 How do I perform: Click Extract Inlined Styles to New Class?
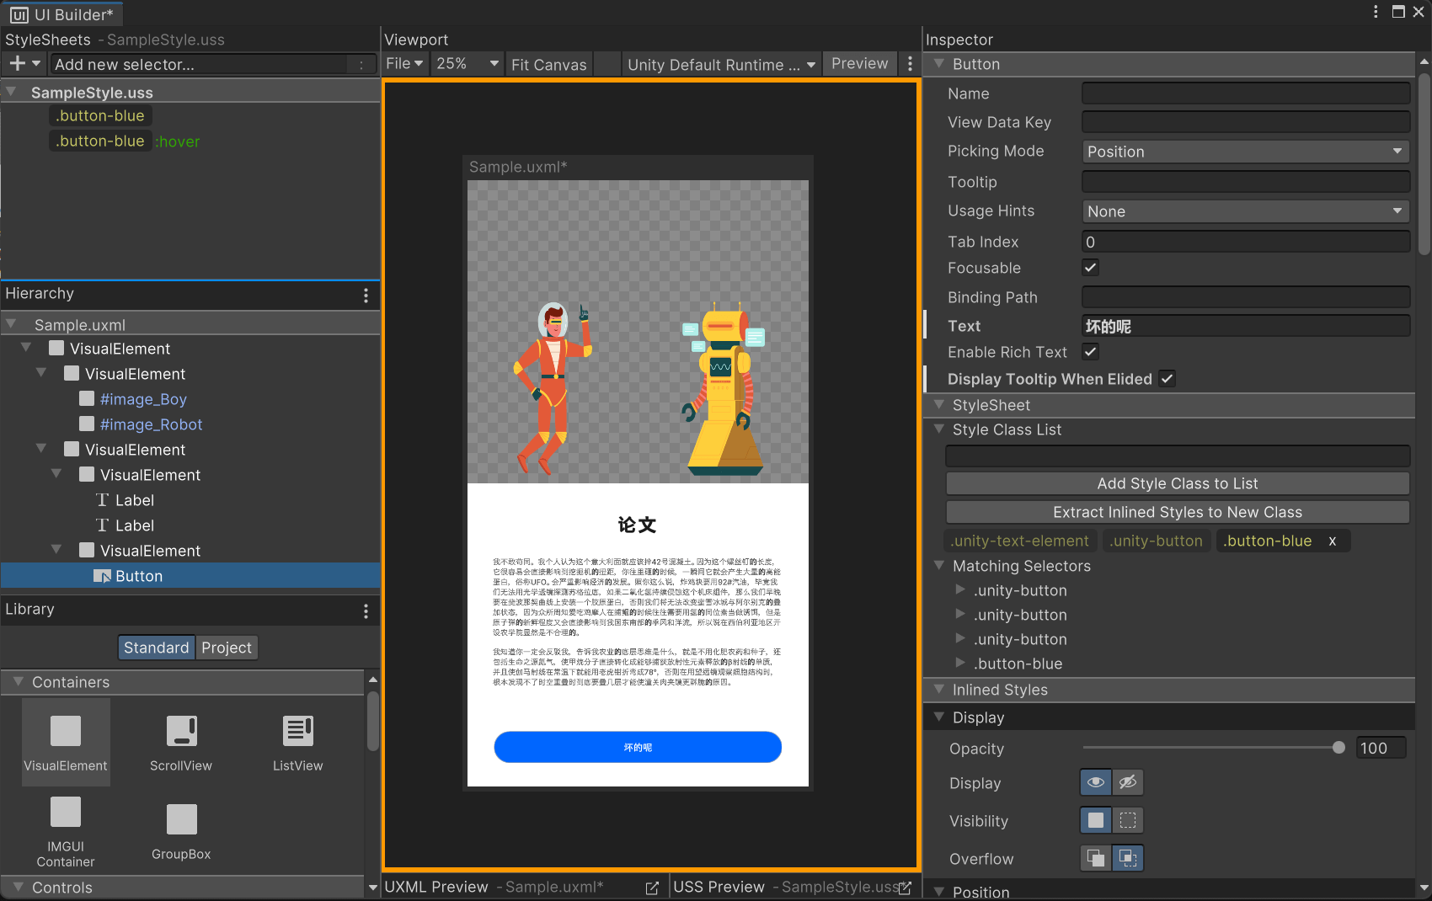tap(1177, 511)
